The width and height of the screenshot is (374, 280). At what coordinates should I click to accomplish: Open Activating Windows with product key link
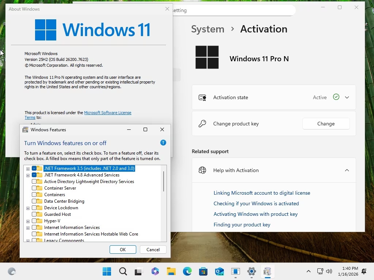coord(256,214)
